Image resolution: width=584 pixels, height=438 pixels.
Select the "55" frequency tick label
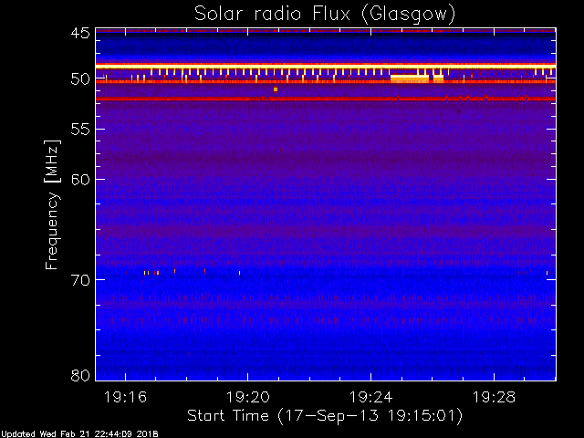80,130
